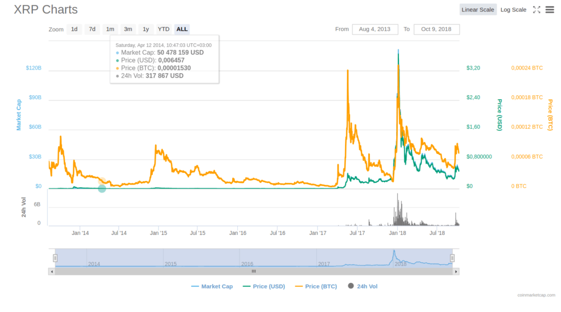The width and height of the screenshot is (561, 312).
Task: Grab the right range navigator handle
Action: click(453, 258)
